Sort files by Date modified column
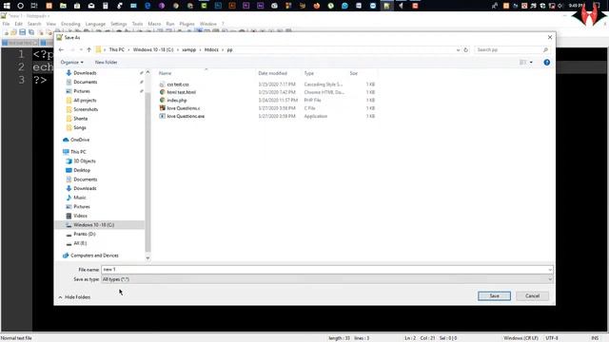The image size is (609, 342). tap(273, 73)
